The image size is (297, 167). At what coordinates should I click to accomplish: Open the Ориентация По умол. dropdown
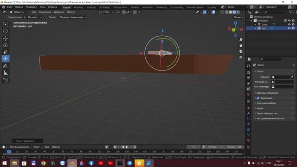coord(33,17)
